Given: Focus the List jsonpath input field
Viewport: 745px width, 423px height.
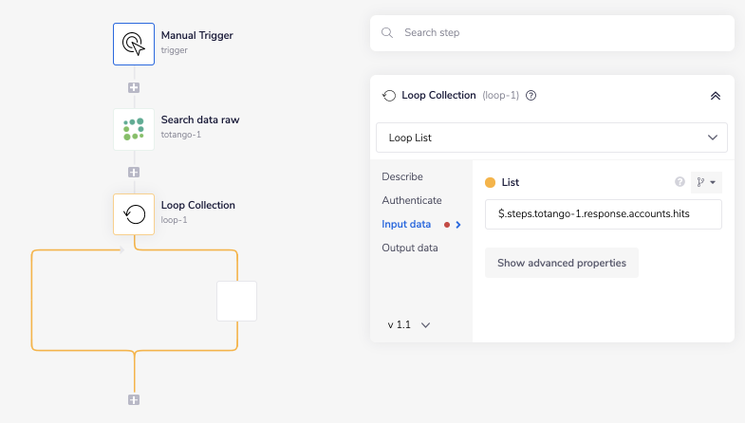Looking at the screenshot, I should pyautogui.click(x=603, y=214).
